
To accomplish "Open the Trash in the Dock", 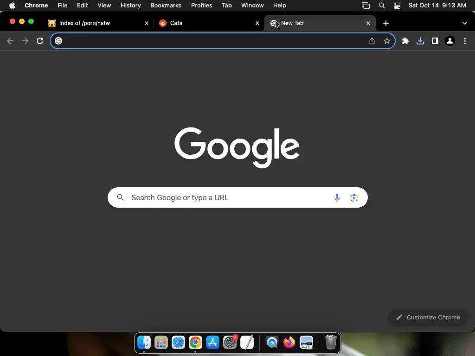I will click(x=331, y=342).
